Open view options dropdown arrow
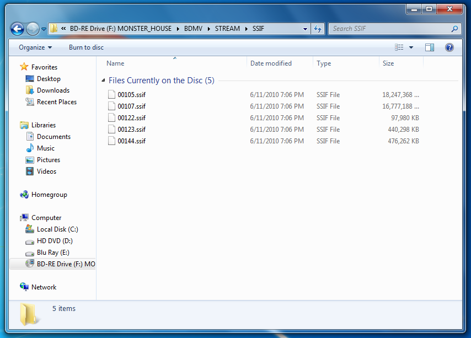Viewport: 471px width, 338px height. click(x=411, y=47)
